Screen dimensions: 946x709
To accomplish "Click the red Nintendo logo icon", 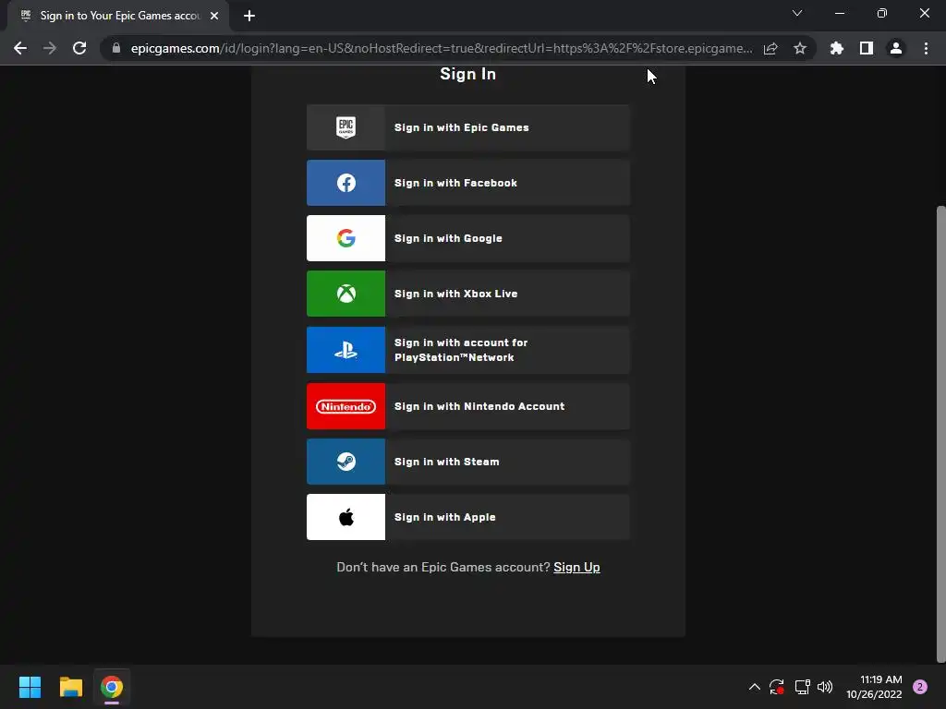I will tap(346, 406).
